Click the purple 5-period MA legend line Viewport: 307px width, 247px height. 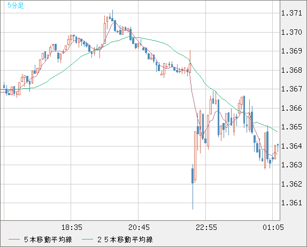tap(14, 240)
